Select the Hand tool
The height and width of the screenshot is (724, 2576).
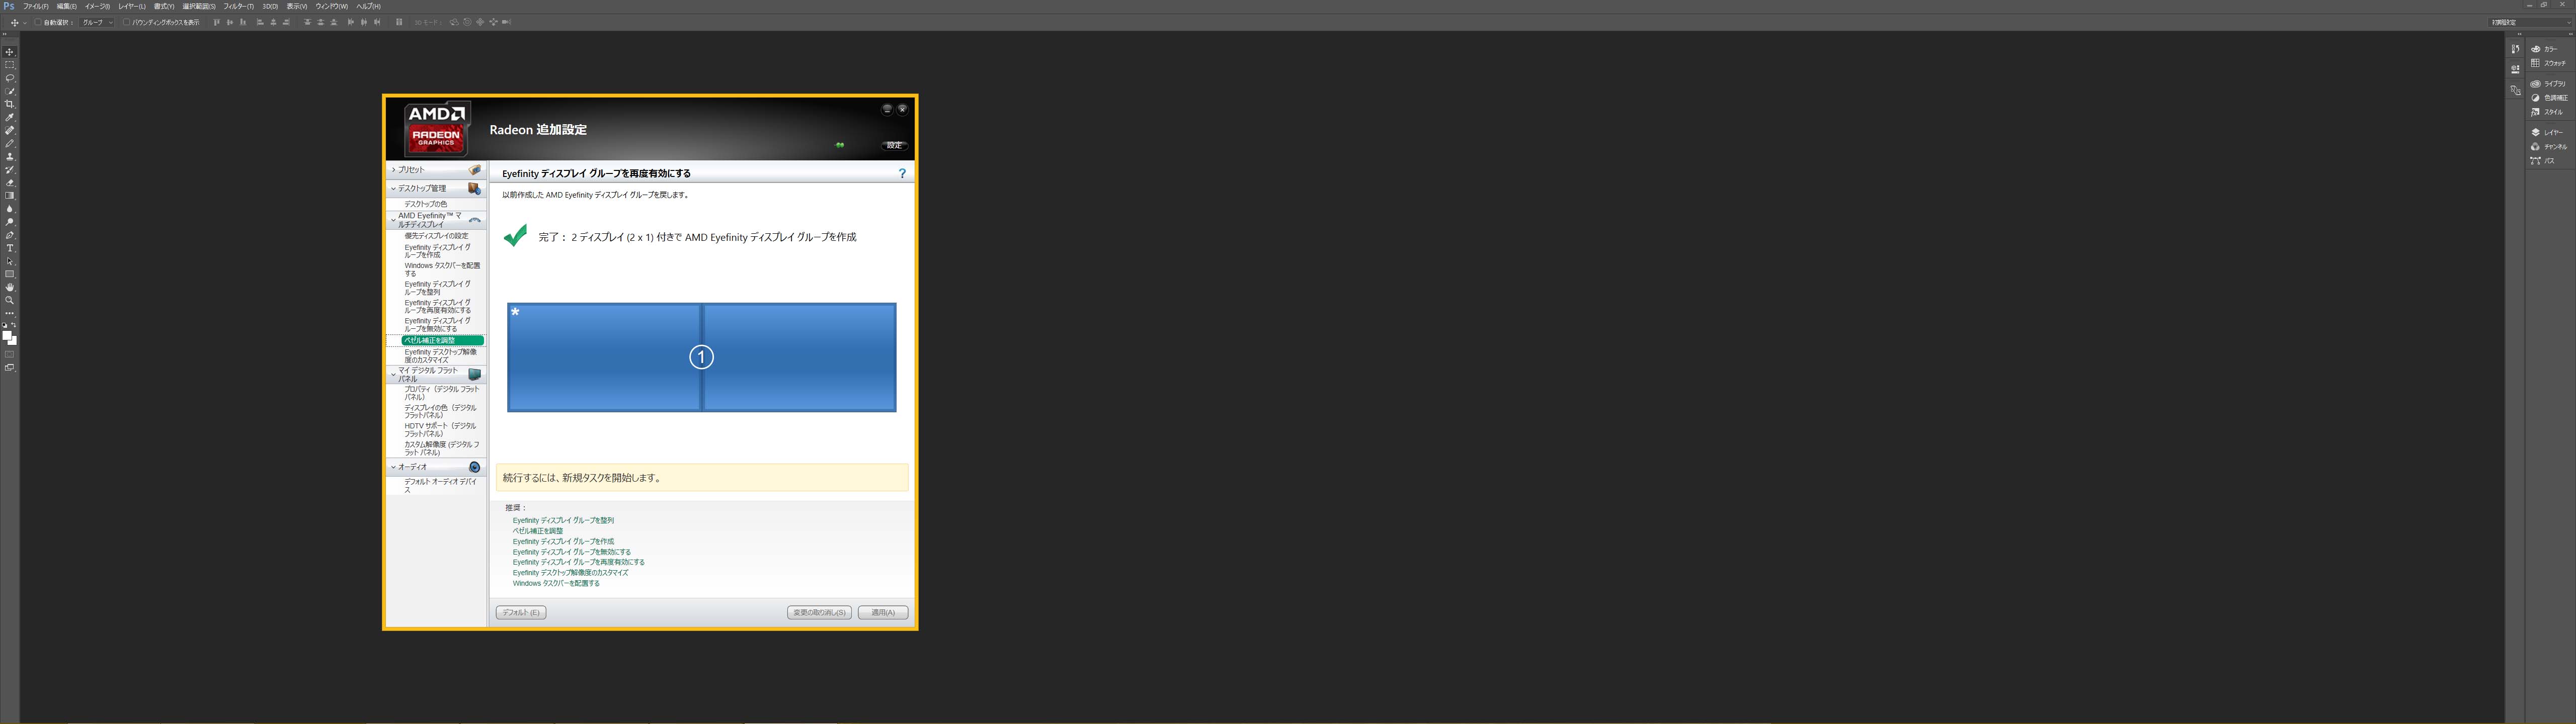[10, 287]
